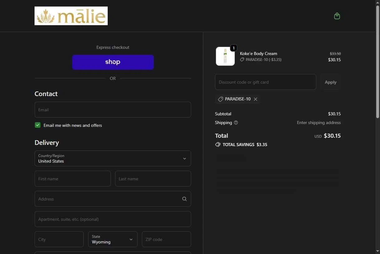Focus the Discount code or gift card field

coord(265,82)
